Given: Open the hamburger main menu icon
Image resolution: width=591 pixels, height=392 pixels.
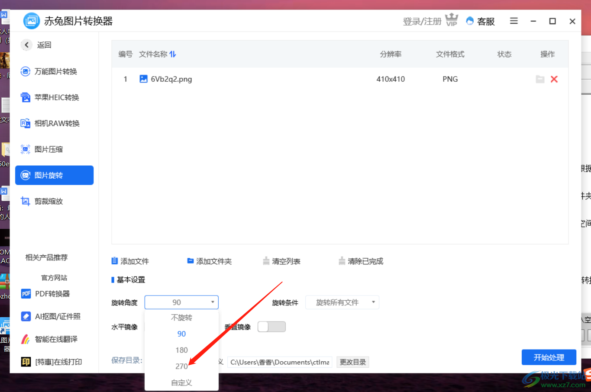Looking at the screenshot, I should click(514, 21).
